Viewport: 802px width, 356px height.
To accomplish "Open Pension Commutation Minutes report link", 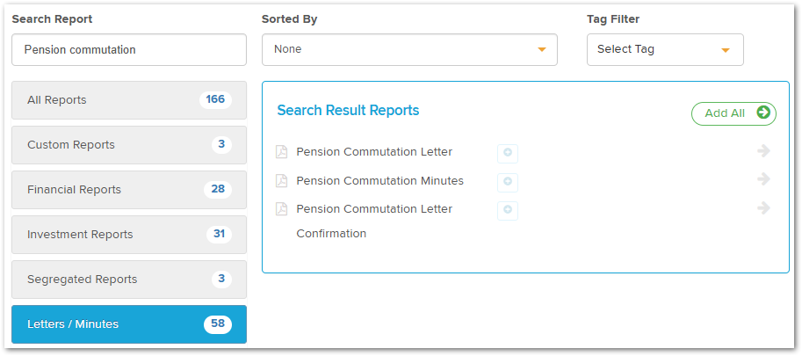I will pos(380,180).
